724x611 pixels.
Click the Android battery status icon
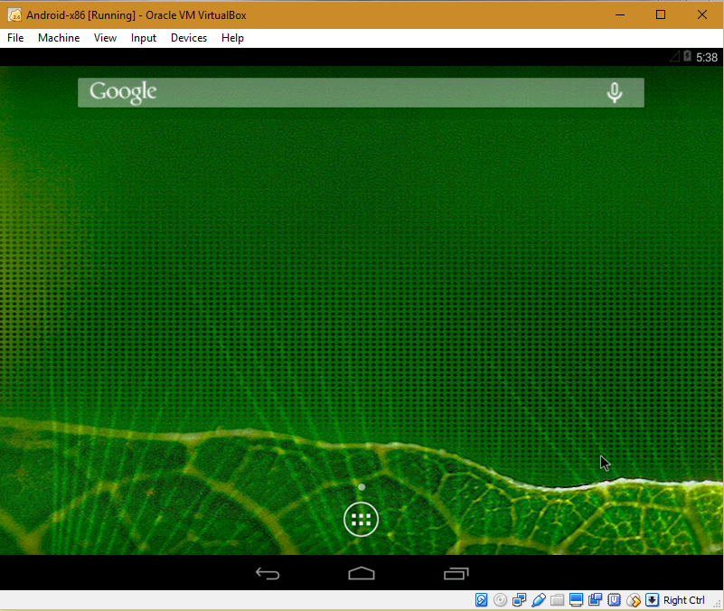coord(687,56)
